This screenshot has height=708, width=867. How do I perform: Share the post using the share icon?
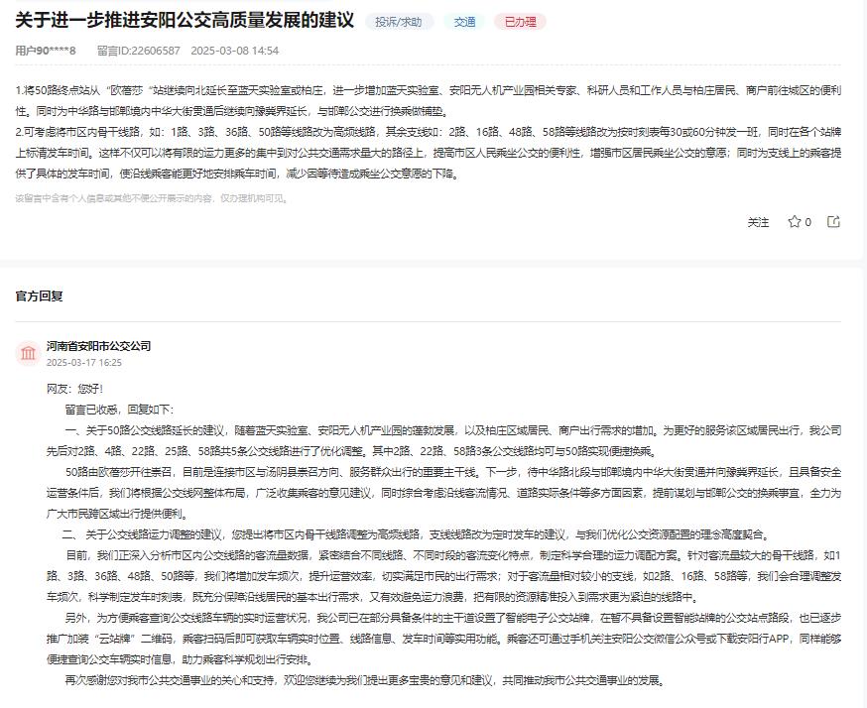[833, 223]
